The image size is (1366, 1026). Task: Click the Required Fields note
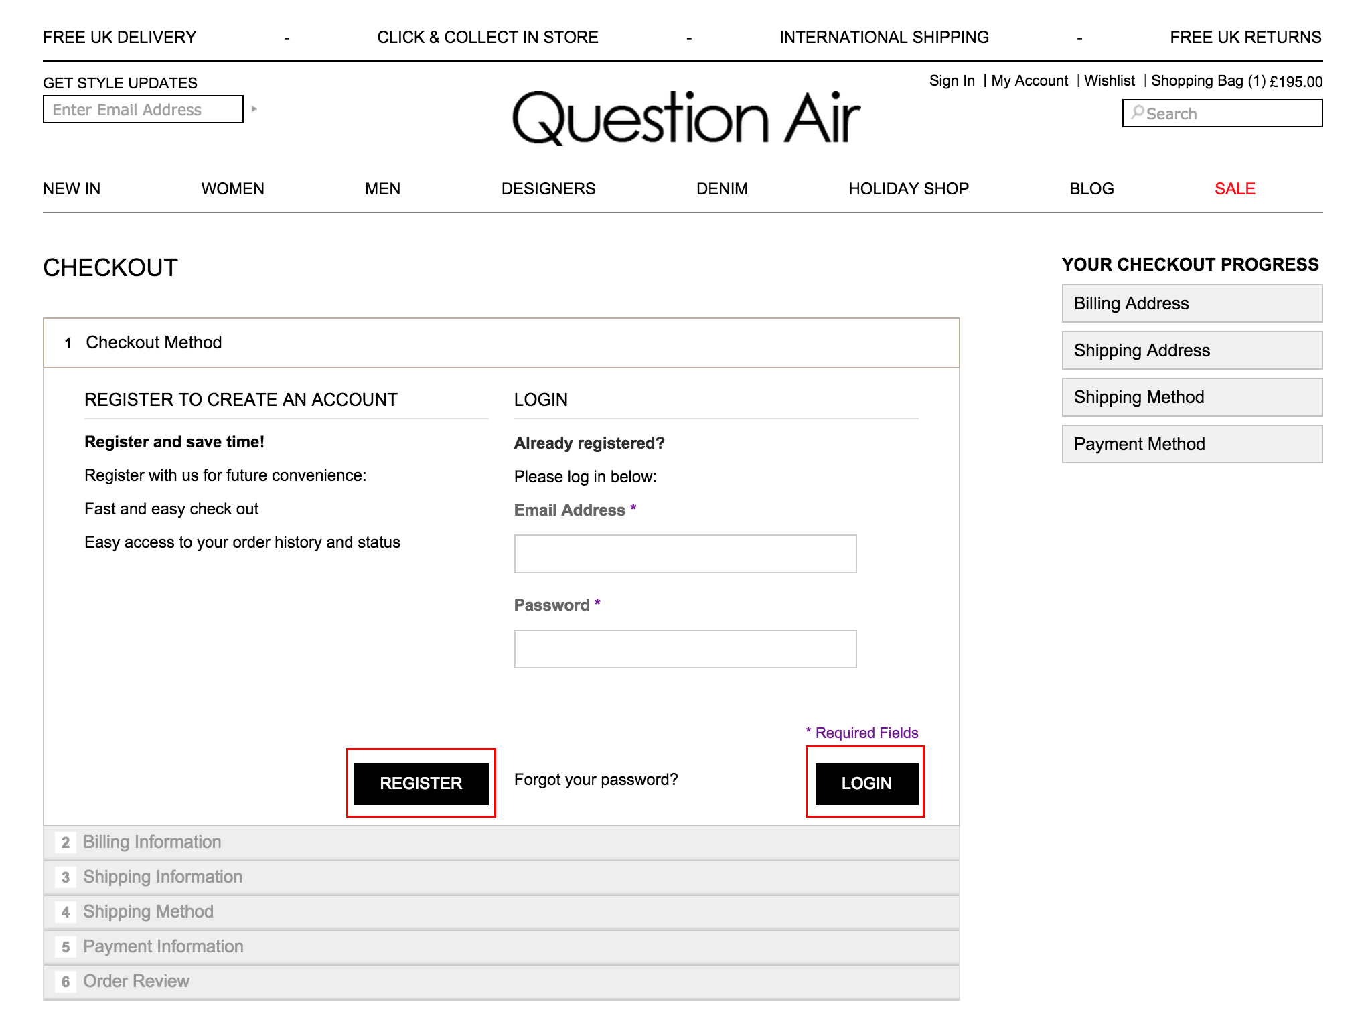coord(862,733)
